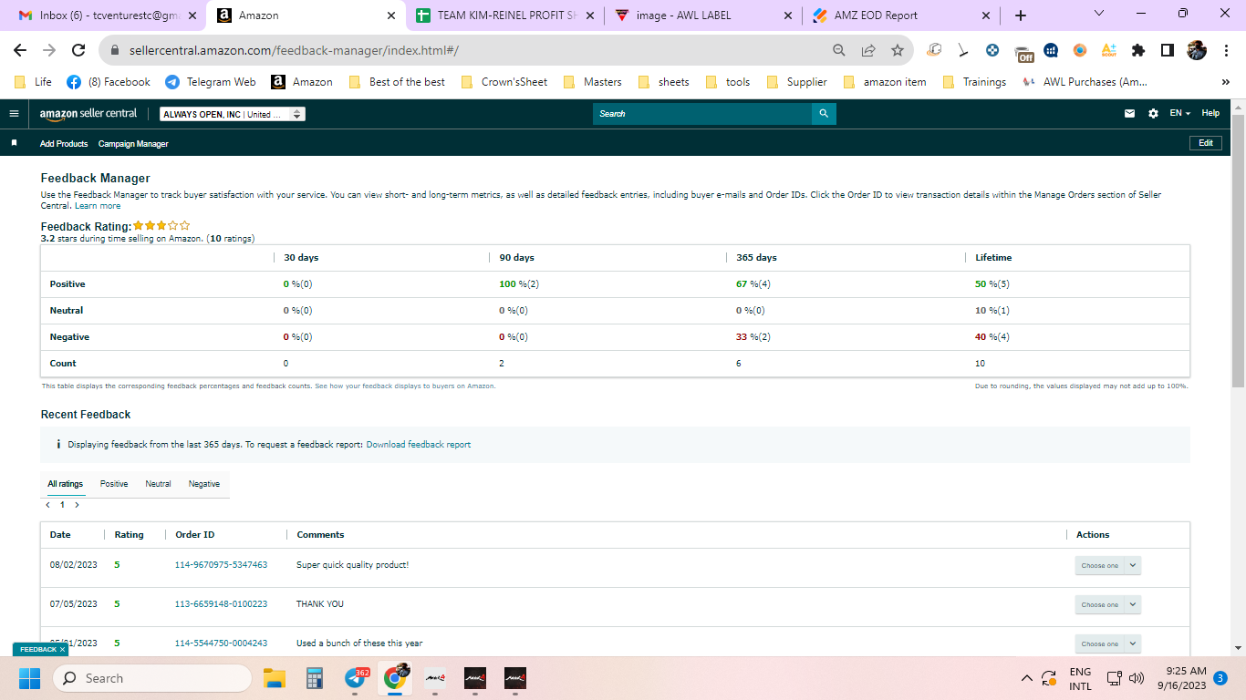Open Chrome tab search dropdown arrow
The width and height of the screenshot is (1246, 700).
[1098, 14]
